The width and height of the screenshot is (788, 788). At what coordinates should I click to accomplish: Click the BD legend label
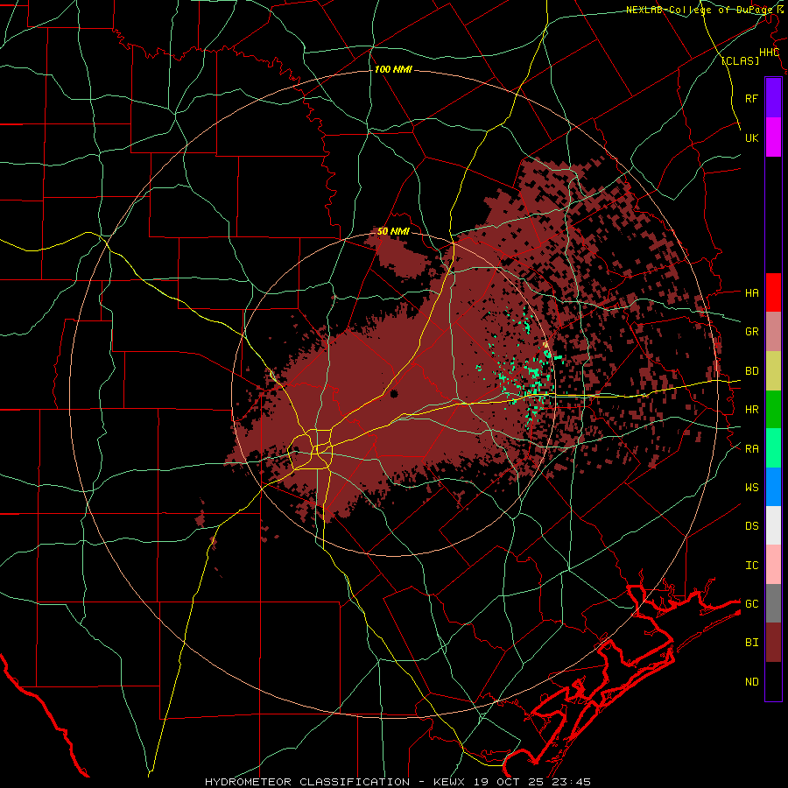752,371
